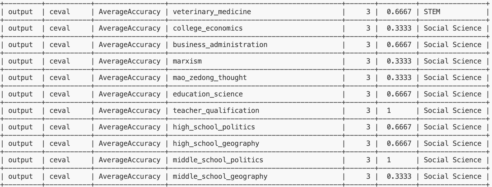Click the business_administration text

click(x=220, y=45)
